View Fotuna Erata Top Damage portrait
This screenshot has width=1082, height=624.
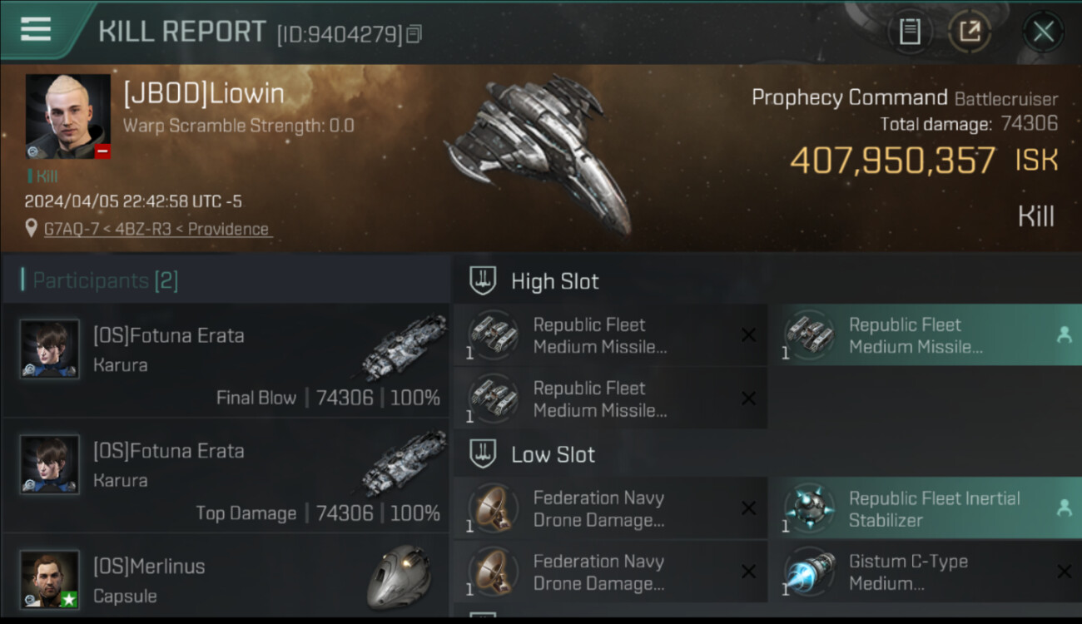pyautogui.click(x=50, y=464)
